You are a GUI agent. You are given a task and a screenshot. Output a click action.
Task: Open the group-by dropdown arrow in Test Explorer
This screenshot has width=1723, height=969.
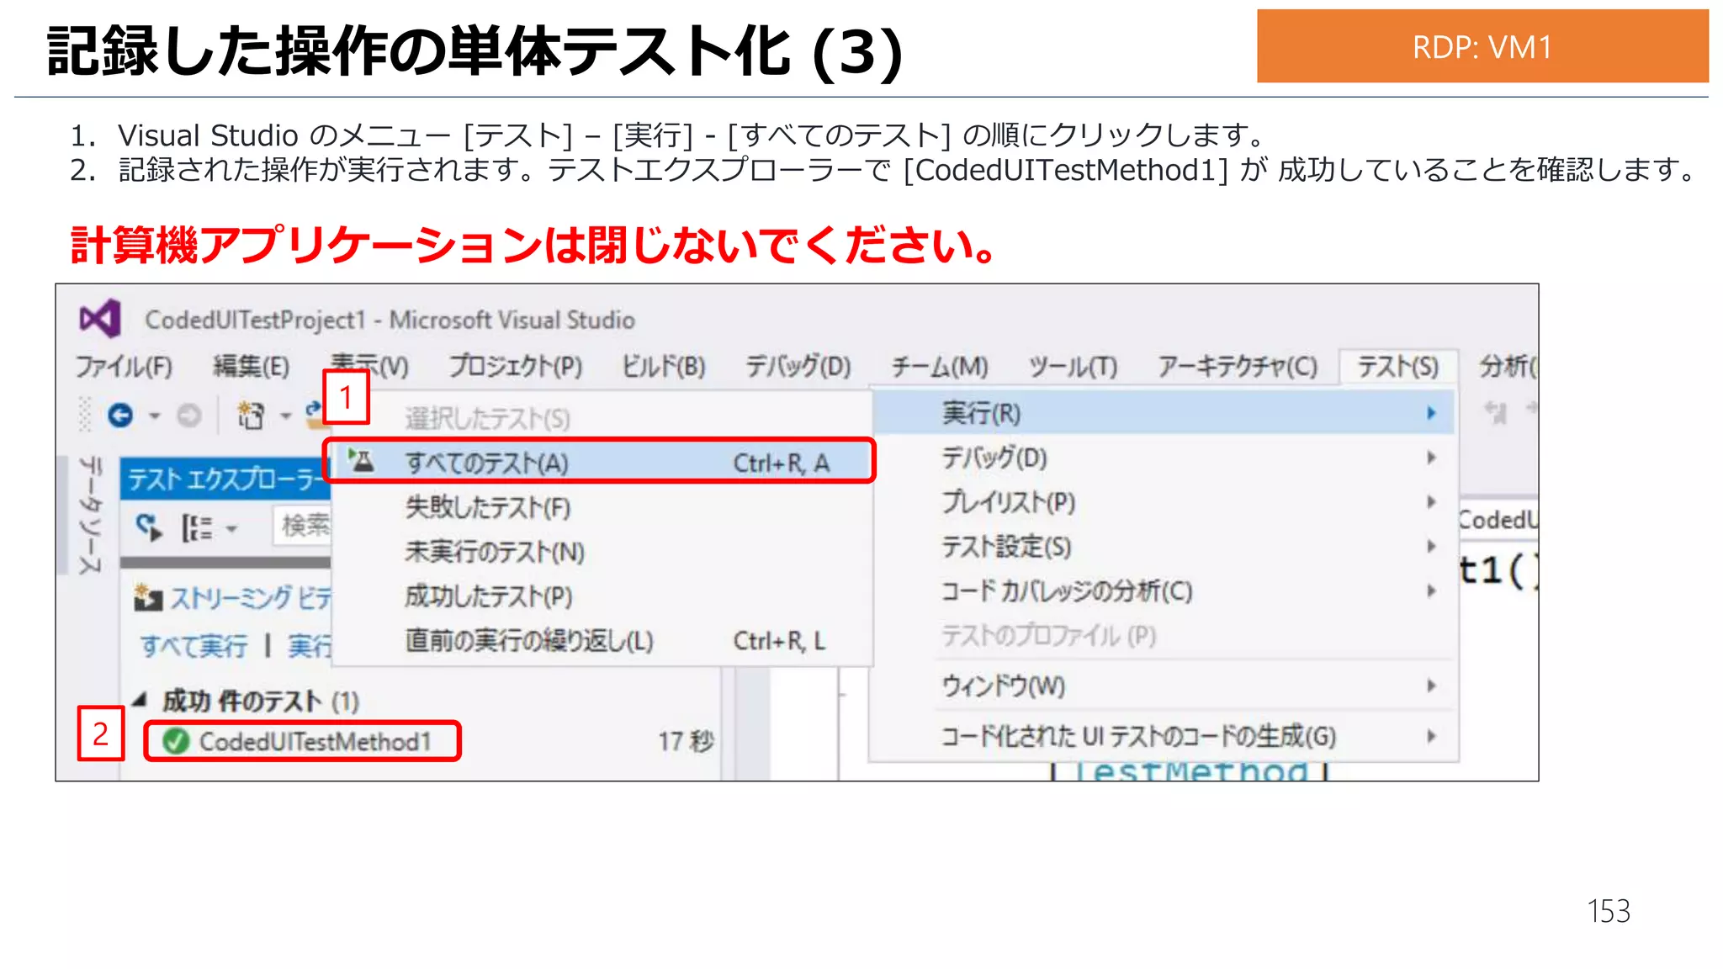coord(231,529)
